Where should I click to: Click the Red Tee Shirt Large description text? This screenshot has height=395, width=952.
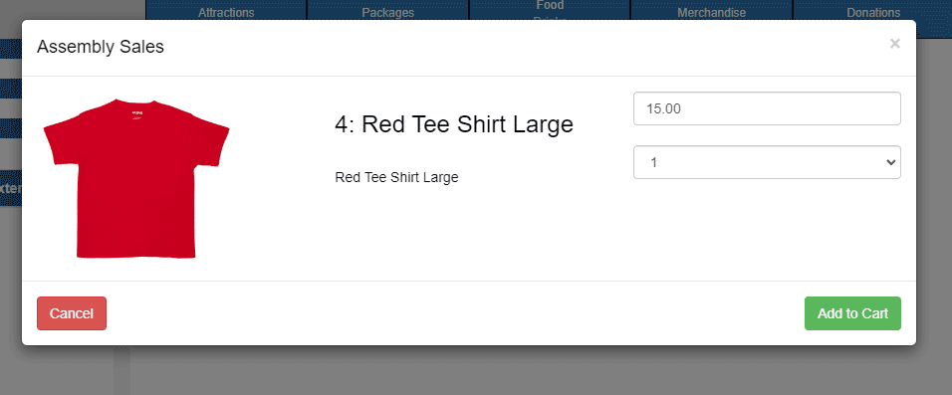tap(396, 178)
